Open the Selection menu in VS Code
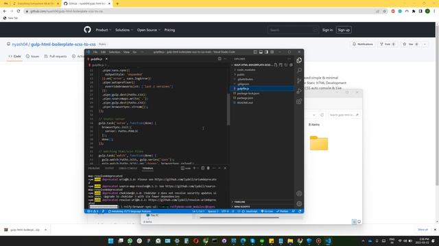Image resolution: width=439 pixels, height=246 pixels. point(115,52)
